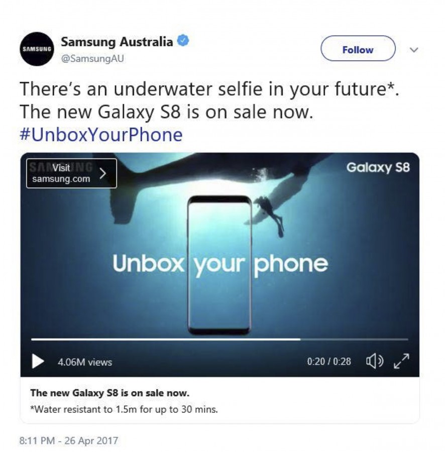Click the arrow in the Visit samsung.com box
The height and width of the screenshot is (452, 445).
(103, 174)
